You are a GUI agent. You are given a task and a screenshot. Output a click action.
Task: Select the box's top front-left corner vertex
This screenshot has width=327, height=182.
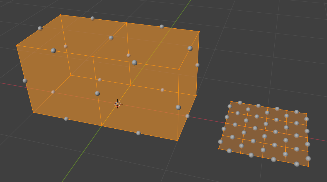17,45
